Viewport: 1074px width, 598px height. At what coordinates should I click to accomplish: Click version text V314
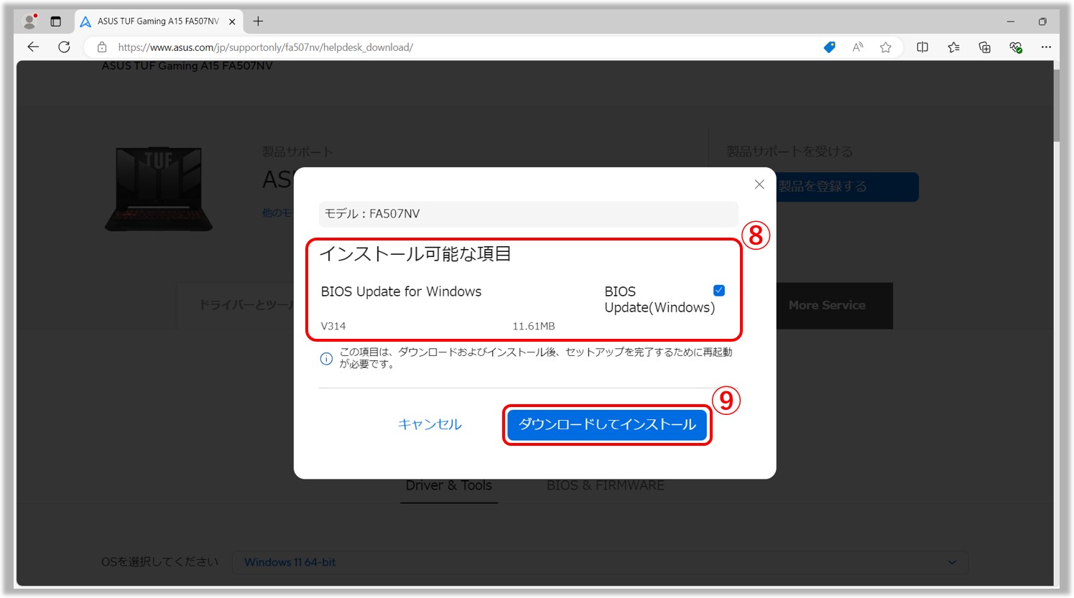pyautogui.click(x=333, y=326)
